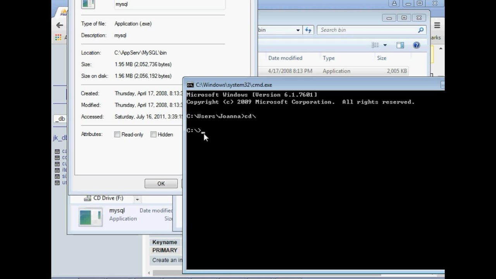Close the Explorer bin window
Screen dimensions: 496x279
(x=419, y=18)
